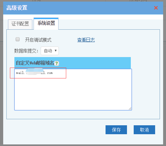Enable the 开启调试模式 checkbox
The width and height of the screenshot is (166, 146).
[x=18, y=39]
